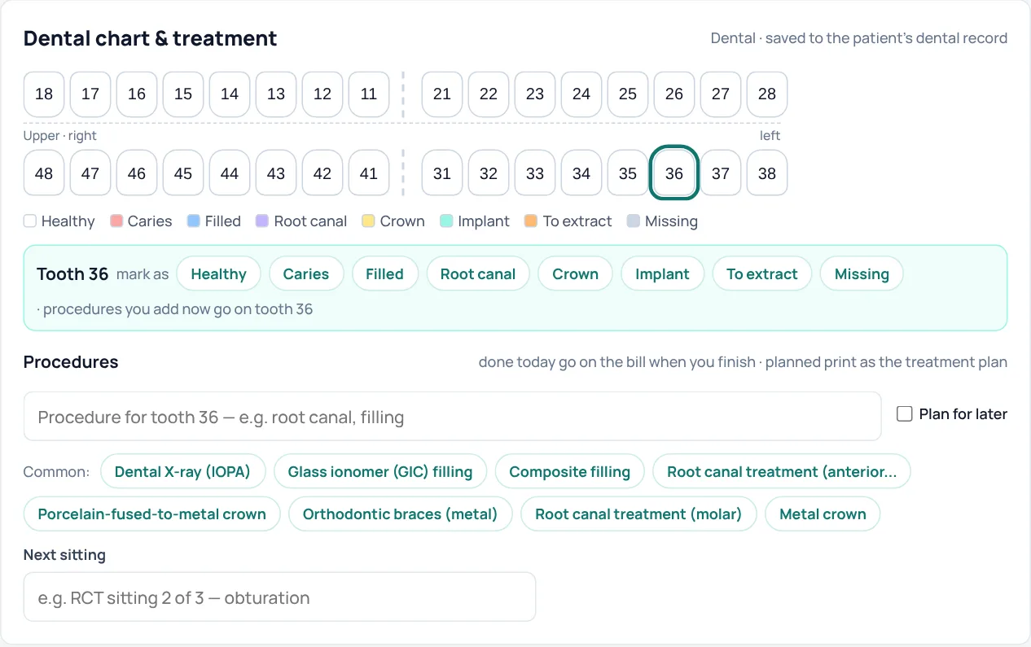This screenshot has height=647, width=1031.
Task: Click the highlighted tooth 36 button
Action: [674, 173]
